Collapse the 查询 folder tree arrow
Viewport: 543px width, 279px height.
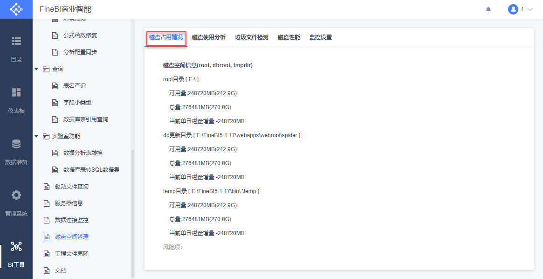[x=36, y=69]
